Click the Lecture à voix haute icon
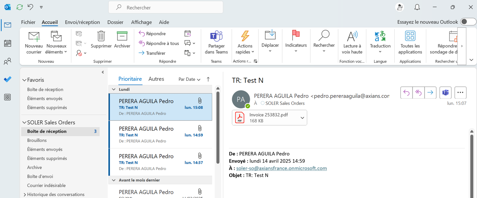The width and height of the screenshot is (477, 198). [x=352, y=36]
